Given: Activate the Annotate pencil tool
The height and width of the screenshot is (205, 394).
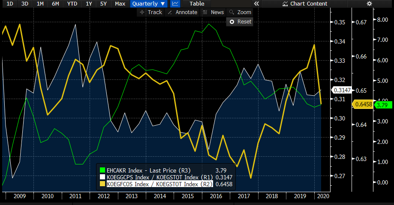Looking at the screenshot, I should point(183,12).
